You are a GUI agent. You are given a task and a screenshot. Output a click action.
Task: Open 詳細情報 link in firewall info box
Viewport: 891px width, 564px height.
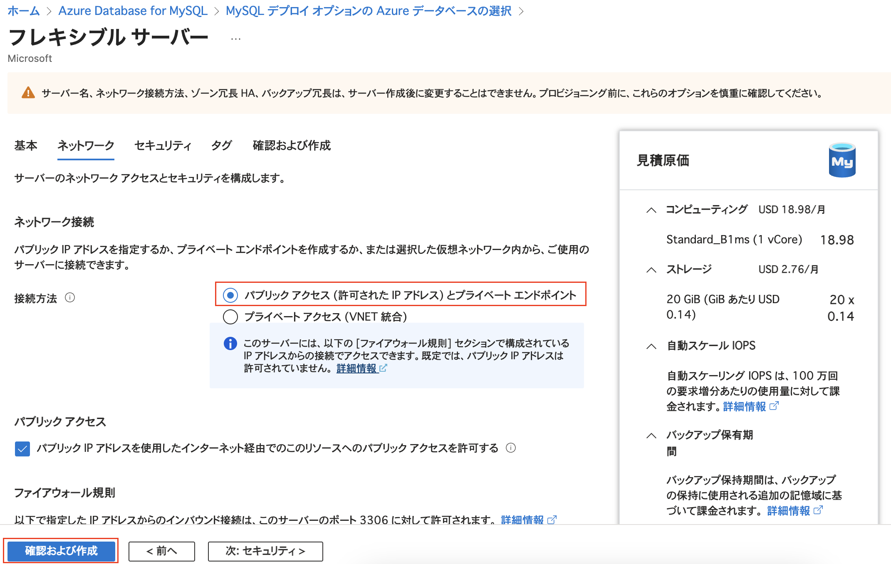(356, 368)
